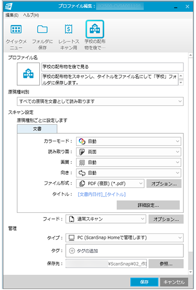Open the ファイル形式 dropdown

pos(110,183)
